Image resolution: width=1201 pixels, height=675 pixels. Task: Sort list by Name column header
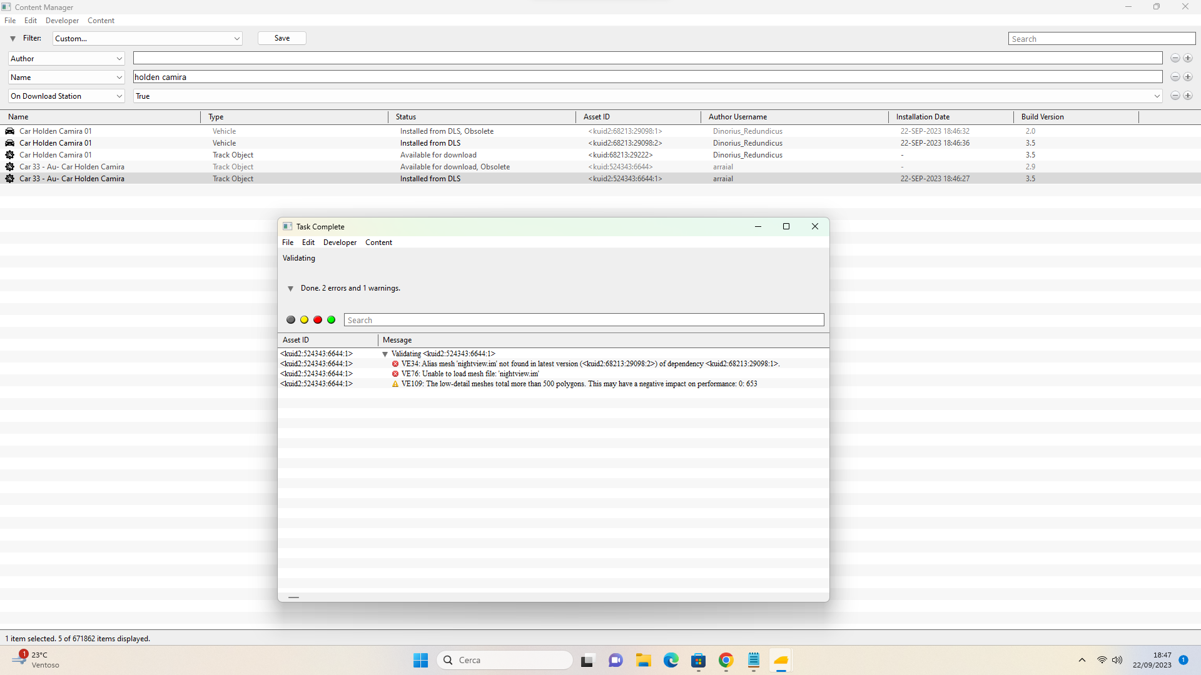pos(100,117)
